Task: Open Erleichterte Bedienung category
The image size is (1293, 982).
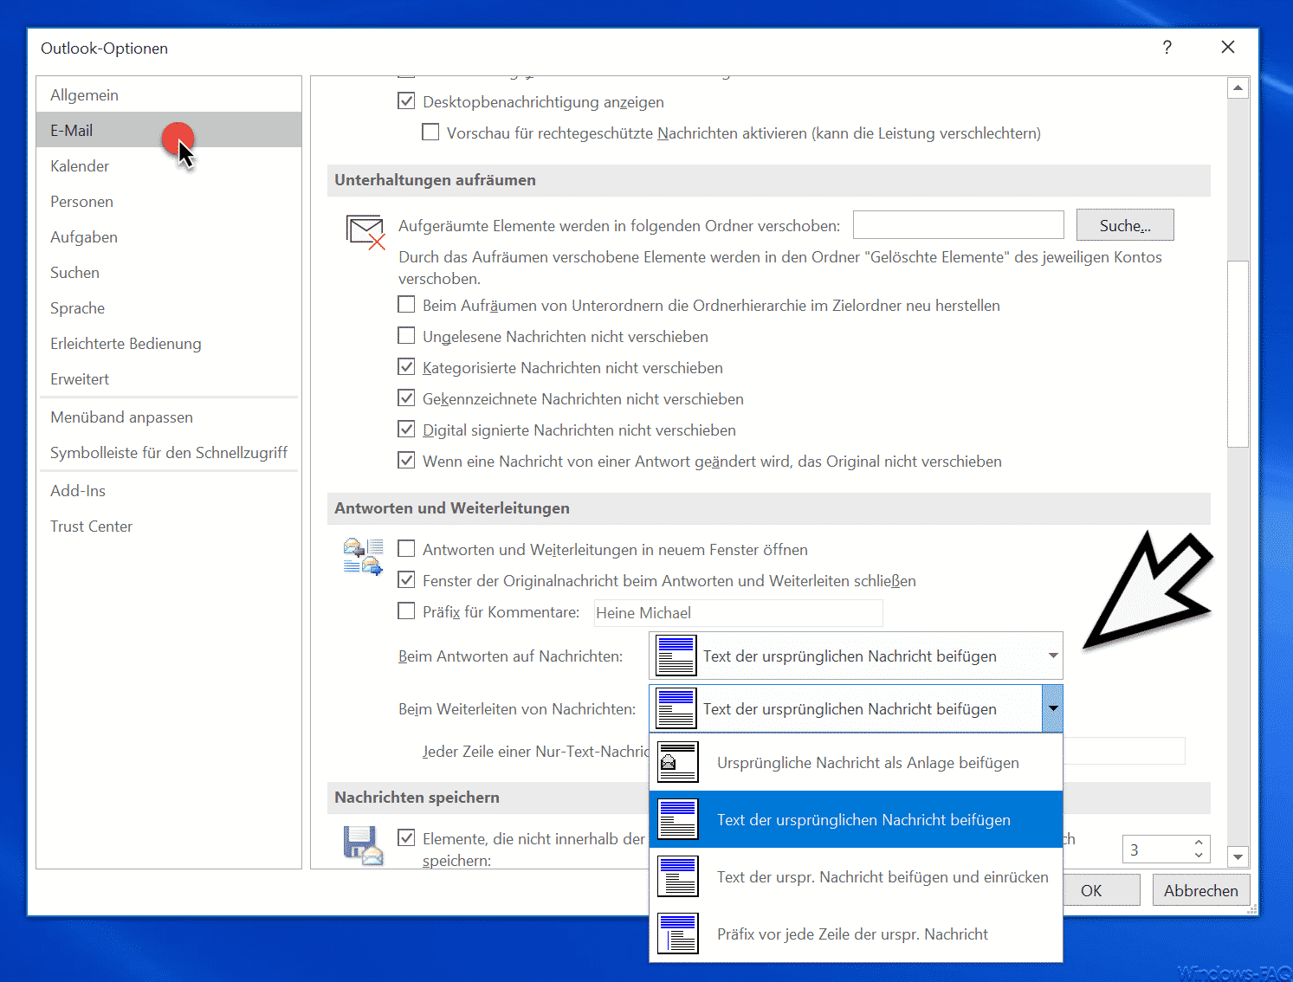Action: 169,343
